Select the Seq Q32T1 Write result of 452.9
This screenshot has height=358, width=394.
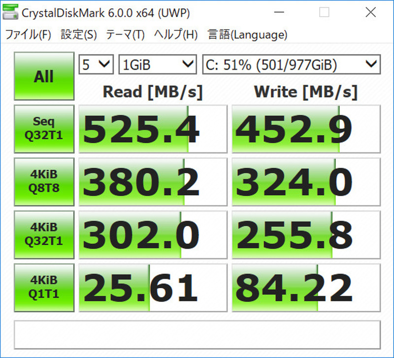point(305,128)
